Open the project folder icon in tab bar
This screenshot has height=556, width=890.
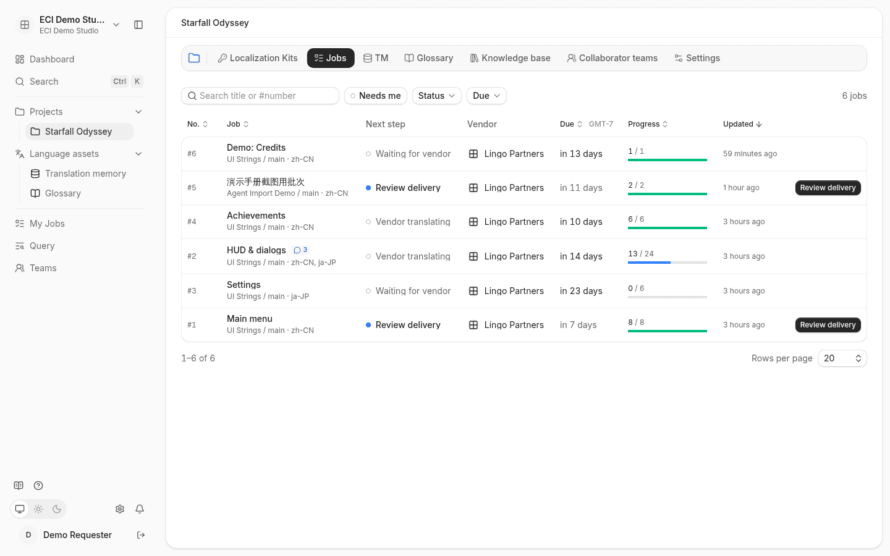click(x=194, y=58)
